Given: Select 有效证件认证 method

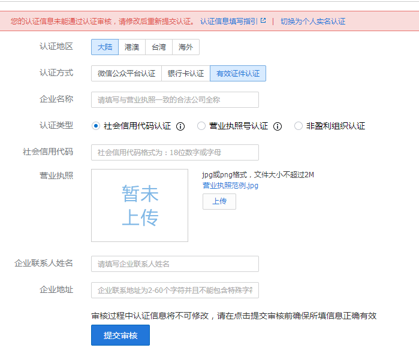Looking at the screenshot, I should (238, 73).
